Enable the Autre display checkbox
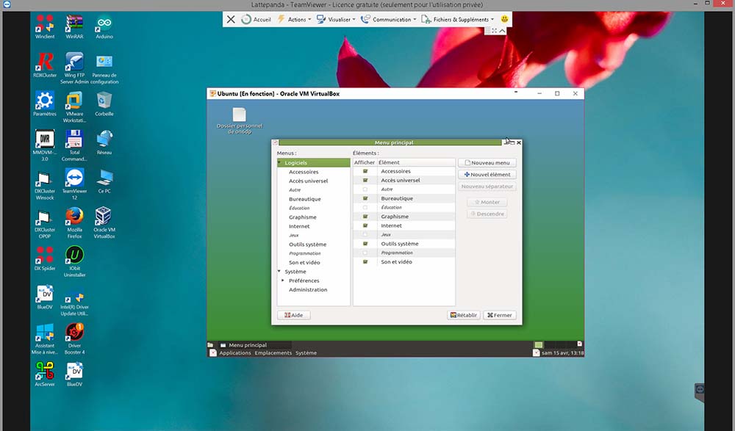The image size is (735, 431). pyautogui.click(x=365, y=189)
